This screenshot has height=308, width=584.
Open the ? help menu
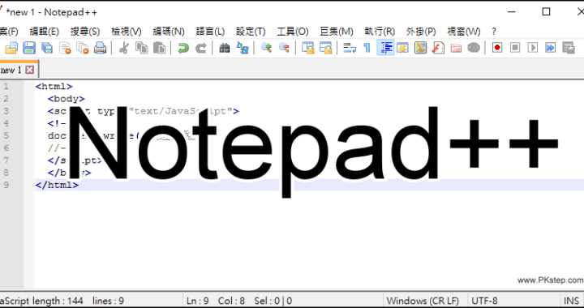coord(494,32)
